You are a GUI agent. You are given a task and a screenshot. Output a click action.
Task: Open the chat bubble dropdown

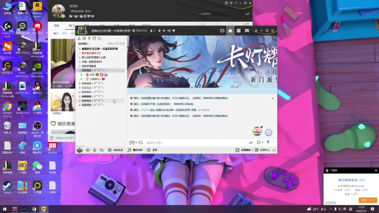click(x=260, y=142)
